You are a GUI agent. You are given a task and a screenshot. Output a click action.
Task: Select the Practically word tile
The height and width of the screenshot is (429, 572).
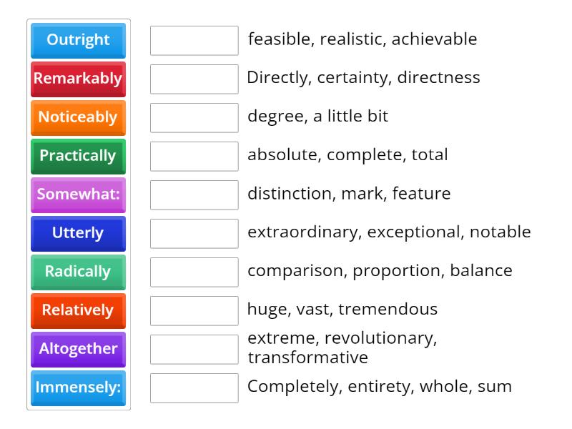point(77,157)
